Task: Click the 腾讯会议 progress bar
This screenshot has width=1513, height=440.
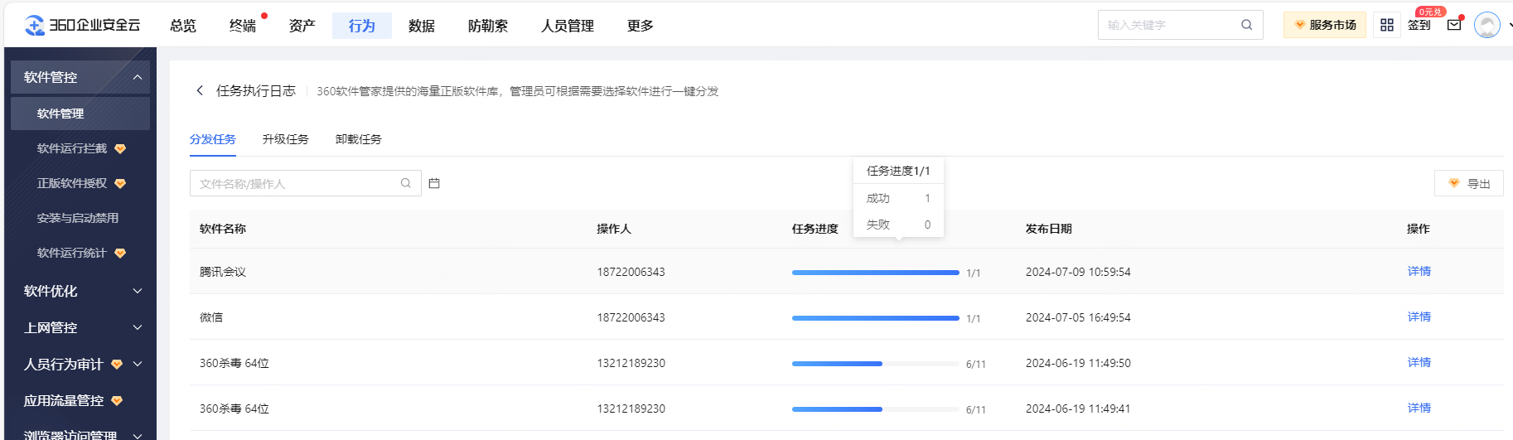Action: click(x=876, y=272)
